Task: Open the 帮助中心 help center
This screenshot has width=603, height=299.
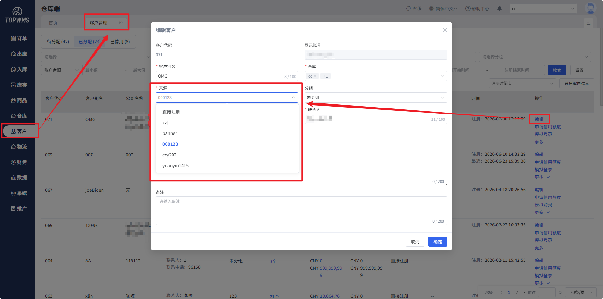Action: (477, 9)
